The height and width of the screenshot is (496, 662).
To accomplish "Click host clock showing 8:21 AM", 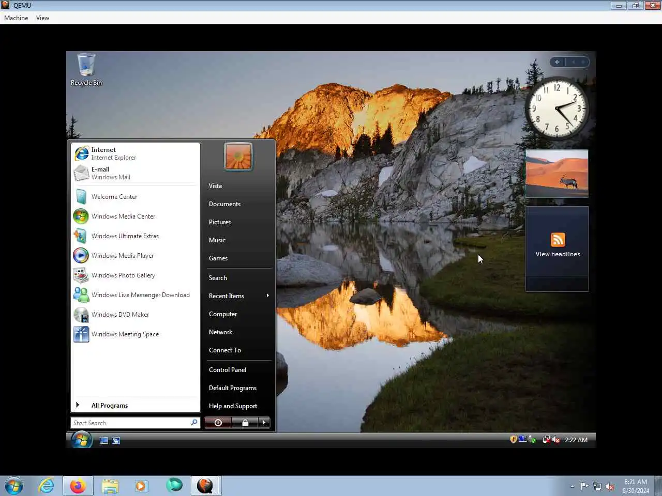I will tap(636, 486).
